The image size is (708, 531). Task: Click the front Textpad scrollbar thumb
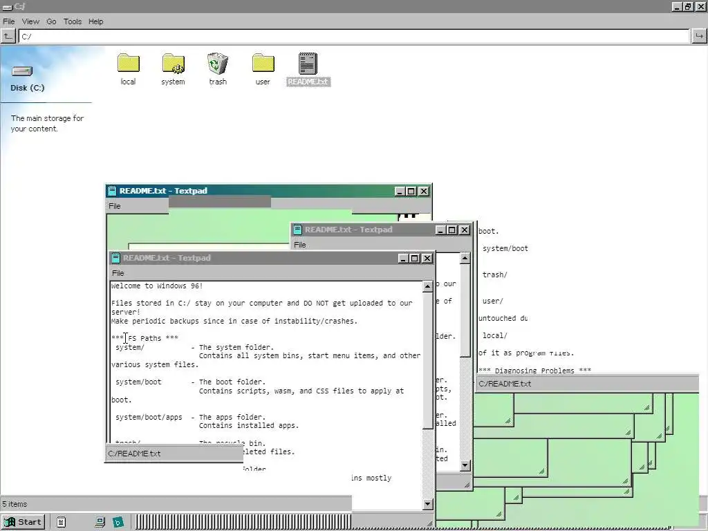pos(427,360)
